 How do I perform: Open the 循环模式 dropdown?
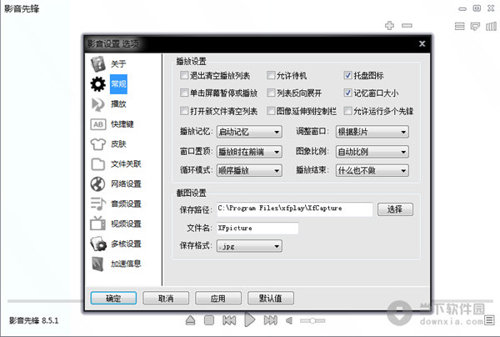point(249,171)
